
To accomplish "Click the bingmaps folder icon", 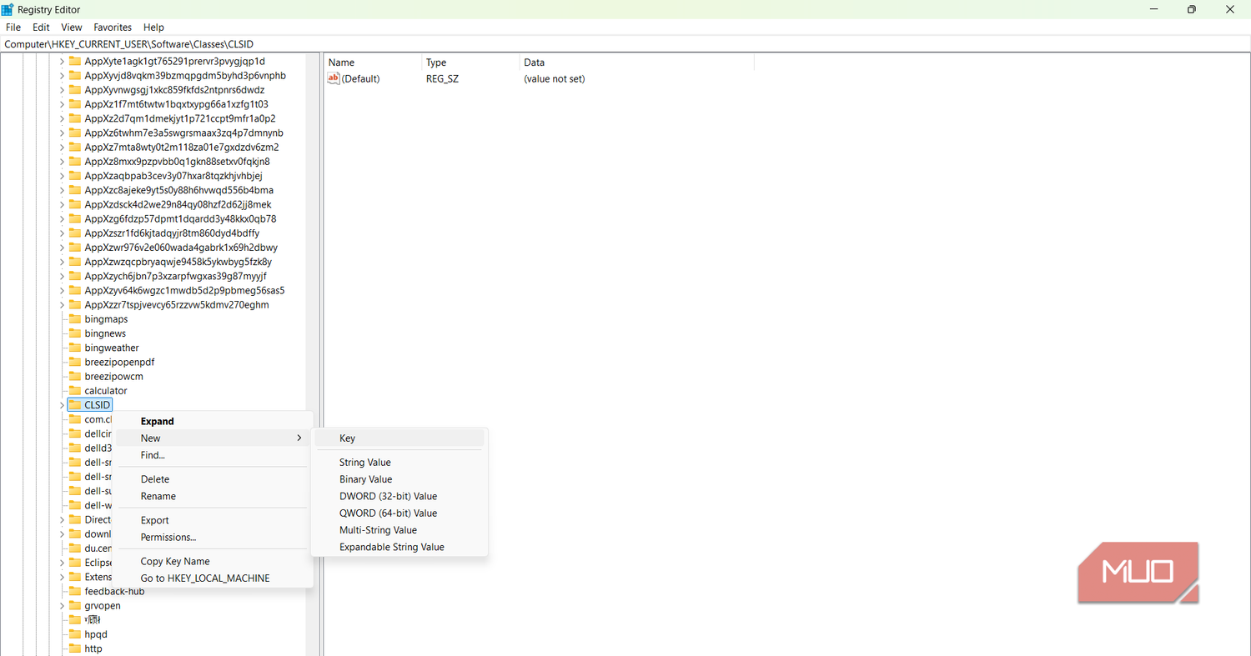I will 74,319.
